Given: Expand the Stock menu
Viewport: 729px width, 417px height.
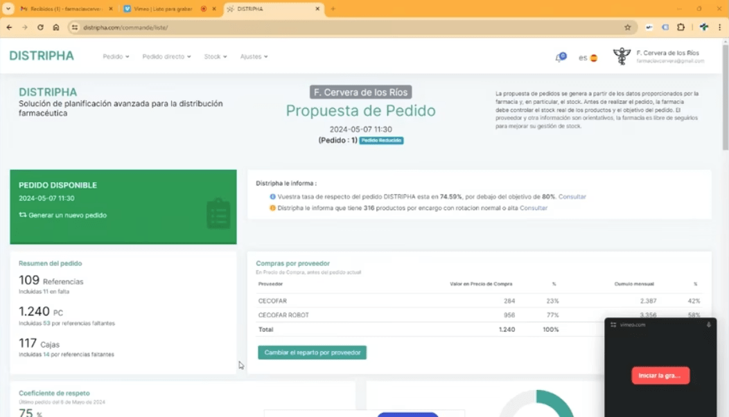Looking at the screenshot, I should pos(216,56).
